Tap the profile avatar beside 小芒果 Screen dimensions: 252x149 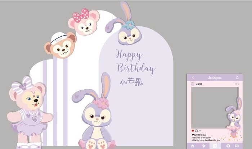click(x=193, y=84)
